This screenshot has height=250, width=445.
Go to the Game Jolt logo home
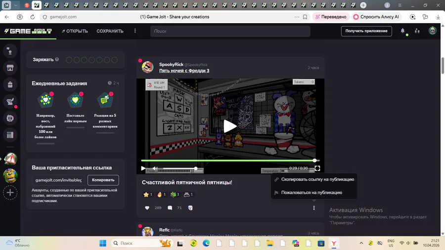coord(28,31)
